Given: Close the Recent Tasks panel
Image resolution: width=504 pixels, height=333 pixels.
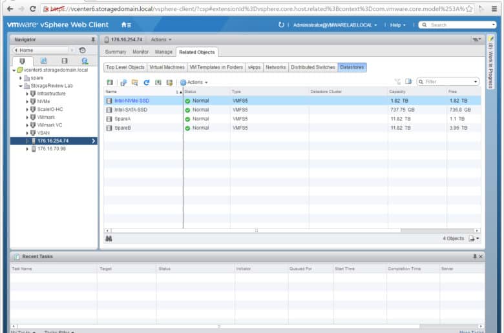Looking at the screenshot, I should pyautogui.click(x=481, y=256).
